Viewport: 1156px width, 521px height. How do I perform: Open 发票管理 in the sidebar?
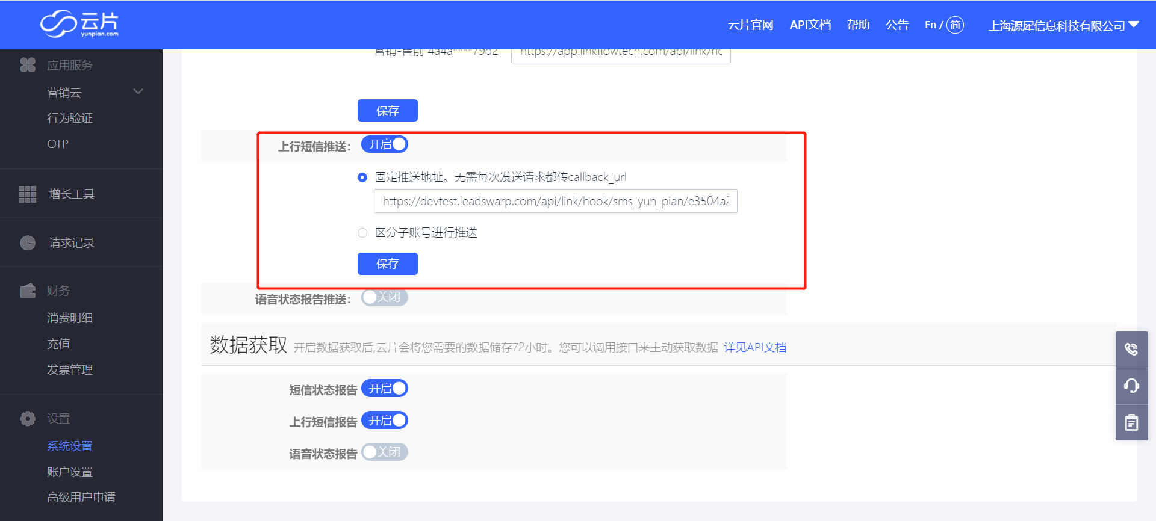coord(70,369)
